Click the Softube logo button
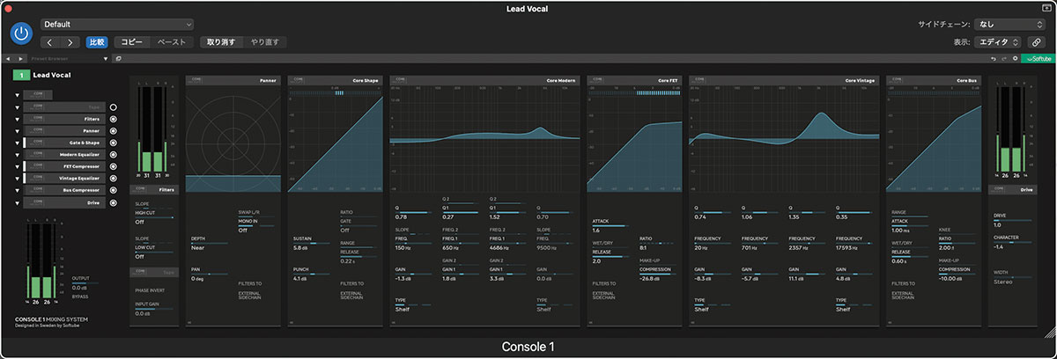 1037,59
